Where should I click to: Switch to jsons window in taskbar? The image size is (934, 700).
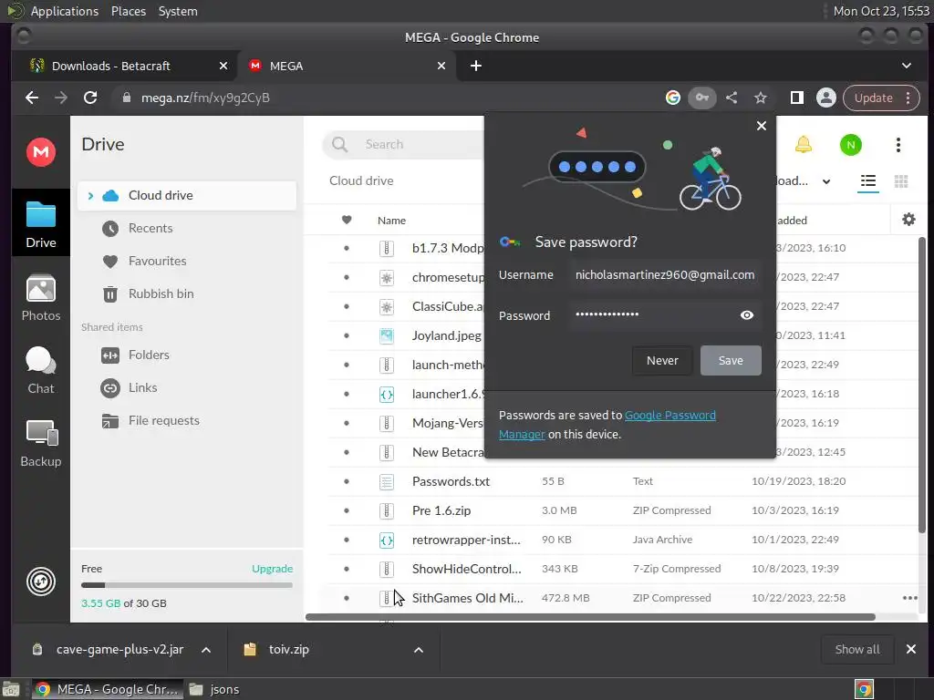click(214, 689)
